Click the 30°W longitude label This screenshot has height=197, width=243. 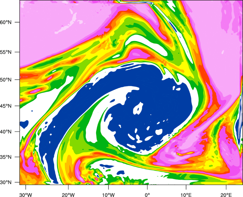[26, 195]
